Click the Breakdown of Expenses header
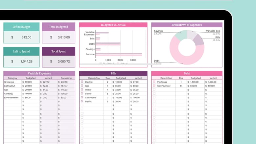 tap(187, 25)
